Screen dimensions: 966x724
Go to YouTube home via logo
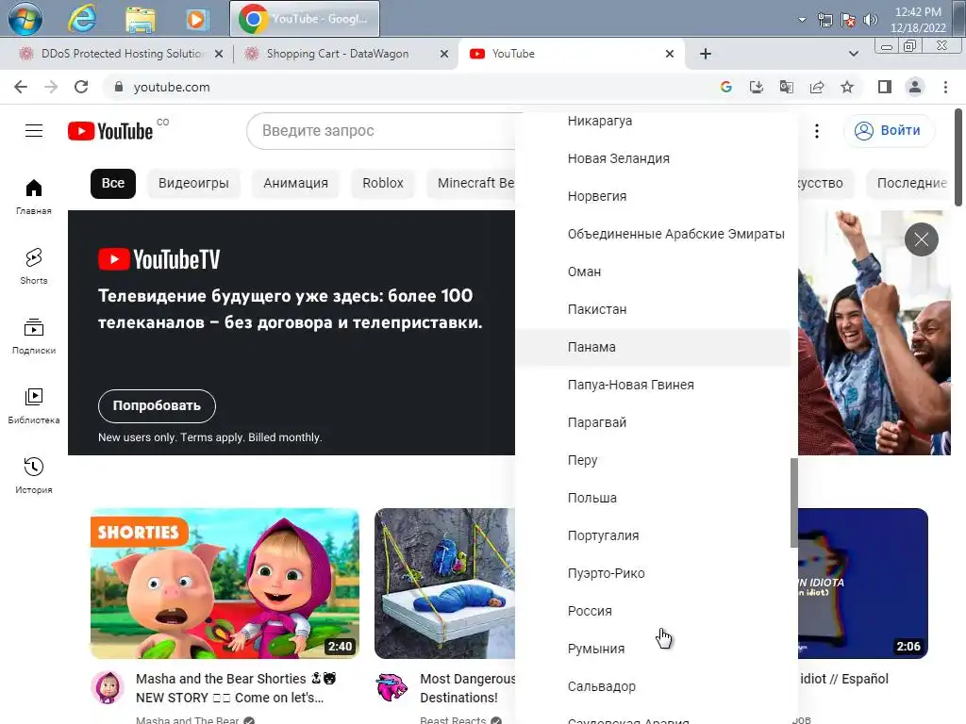point(110,130)
